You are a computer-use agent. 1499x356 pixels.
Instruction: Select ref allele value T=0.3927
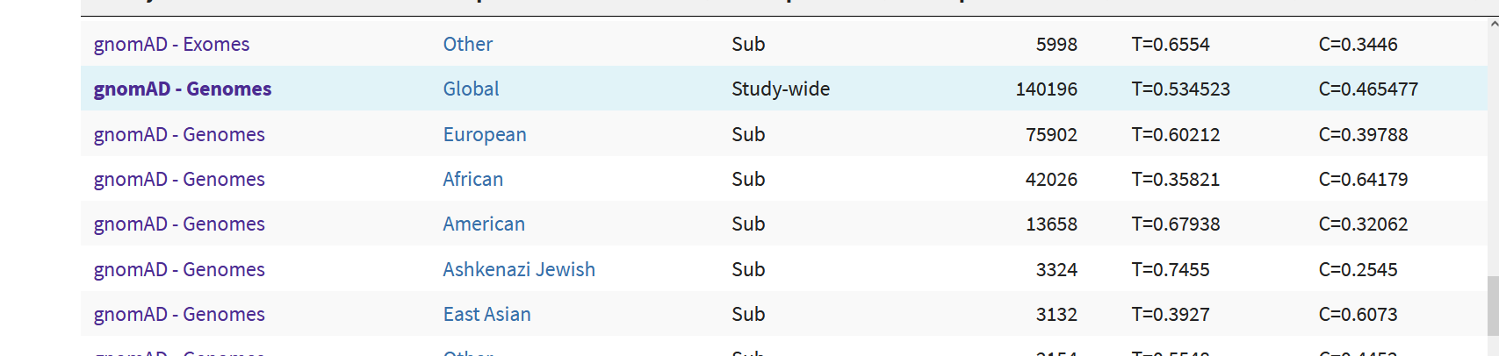[x=1171, y=314]
